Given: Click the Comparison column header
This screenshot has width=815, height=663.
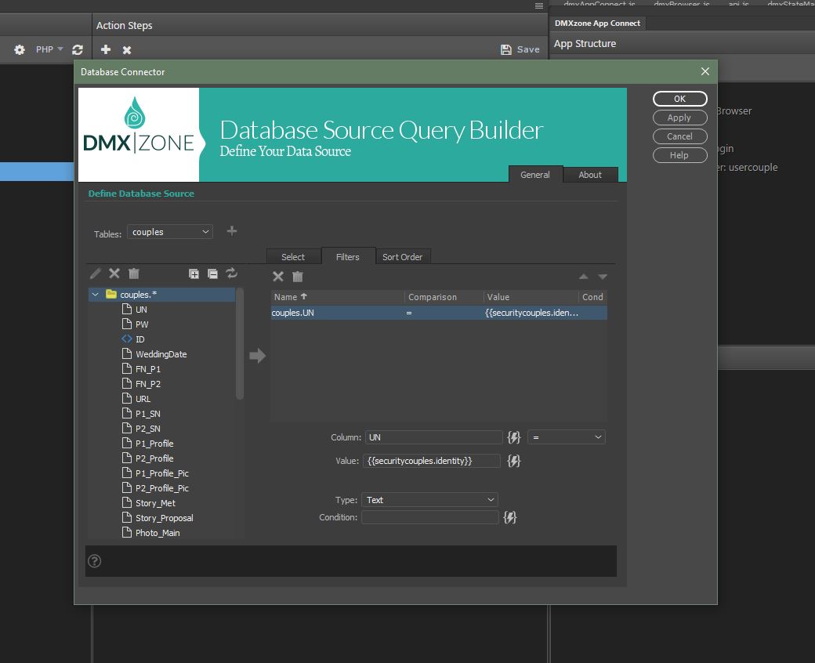Looking at the screenshot, I should point(444,297).
